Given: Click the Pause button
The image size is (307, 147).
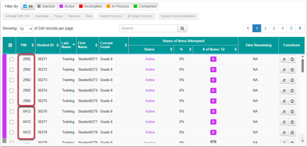Looking at the screenshot, I should (58, 16).
